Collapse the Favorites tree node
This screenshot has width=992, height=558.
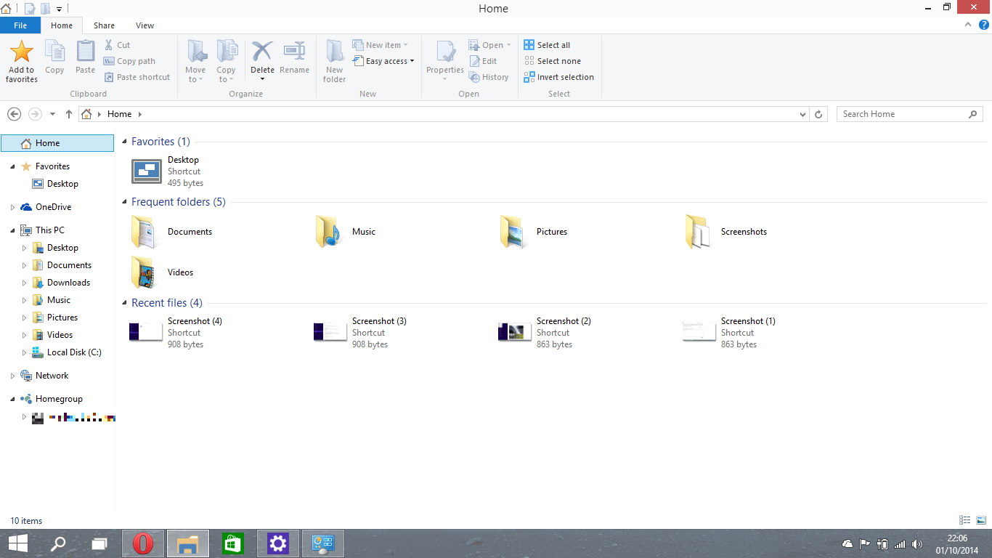point(13,166)
